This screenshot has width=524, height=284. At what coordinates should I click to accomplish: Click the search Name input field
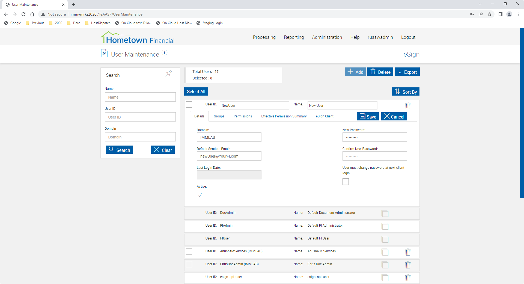click(140, 97)
